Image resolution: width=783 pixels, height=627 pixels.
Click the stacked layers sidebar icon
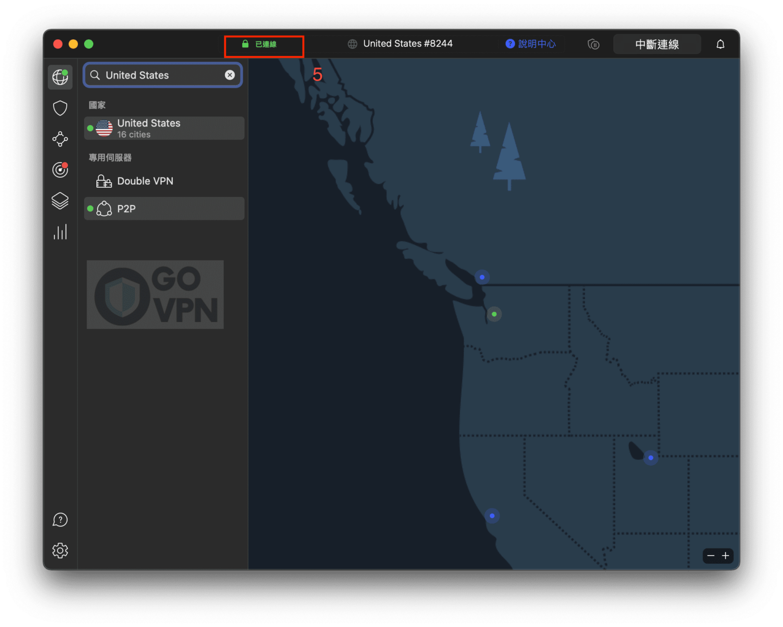60,200
